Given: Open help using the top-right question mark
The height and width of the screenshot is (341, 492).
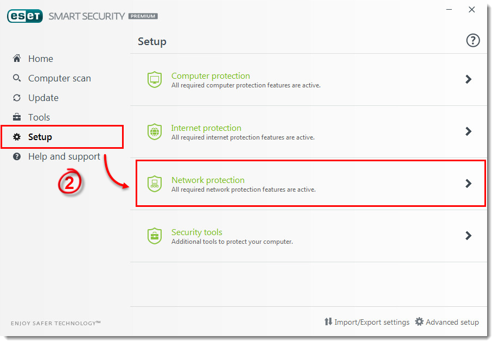Looking at the screenshot, I should (472, 40).
